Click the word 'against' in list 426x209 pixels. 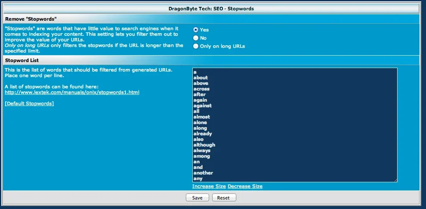click(x=202, y=106)
